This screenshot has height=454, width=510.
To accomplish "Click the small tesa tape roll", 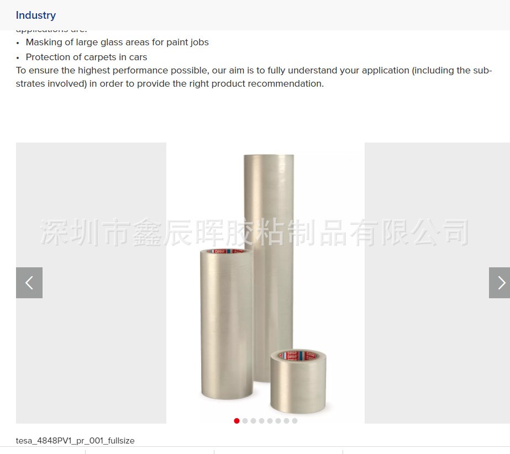I will (298, 381).
